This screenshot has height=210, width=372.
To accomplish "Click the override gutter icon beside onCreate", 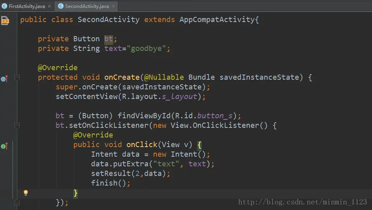I will (4, 79).
